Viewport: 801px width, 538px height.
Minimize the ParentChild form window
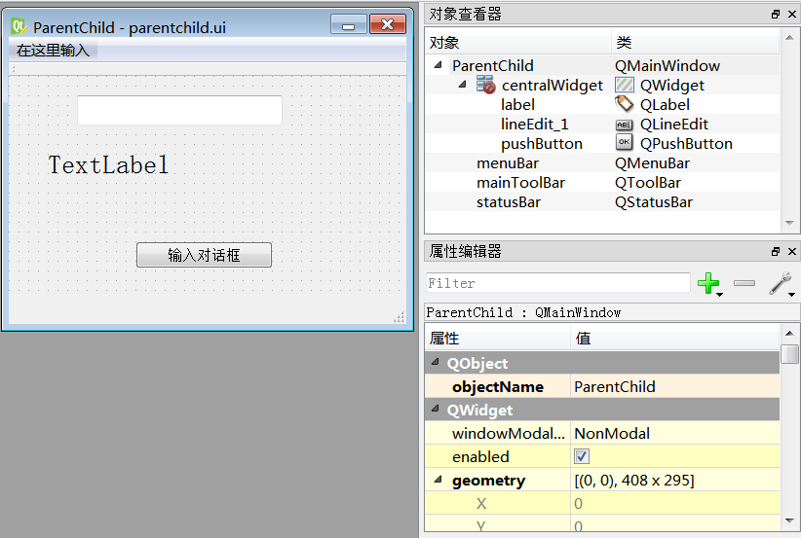pos(349,24)
